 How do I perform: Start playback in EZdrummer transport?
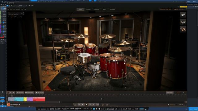click(x=86, y=105)
